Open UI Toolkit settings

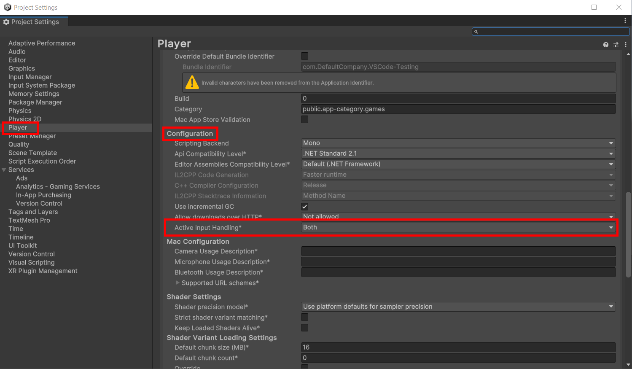click(x=23, y=245)
